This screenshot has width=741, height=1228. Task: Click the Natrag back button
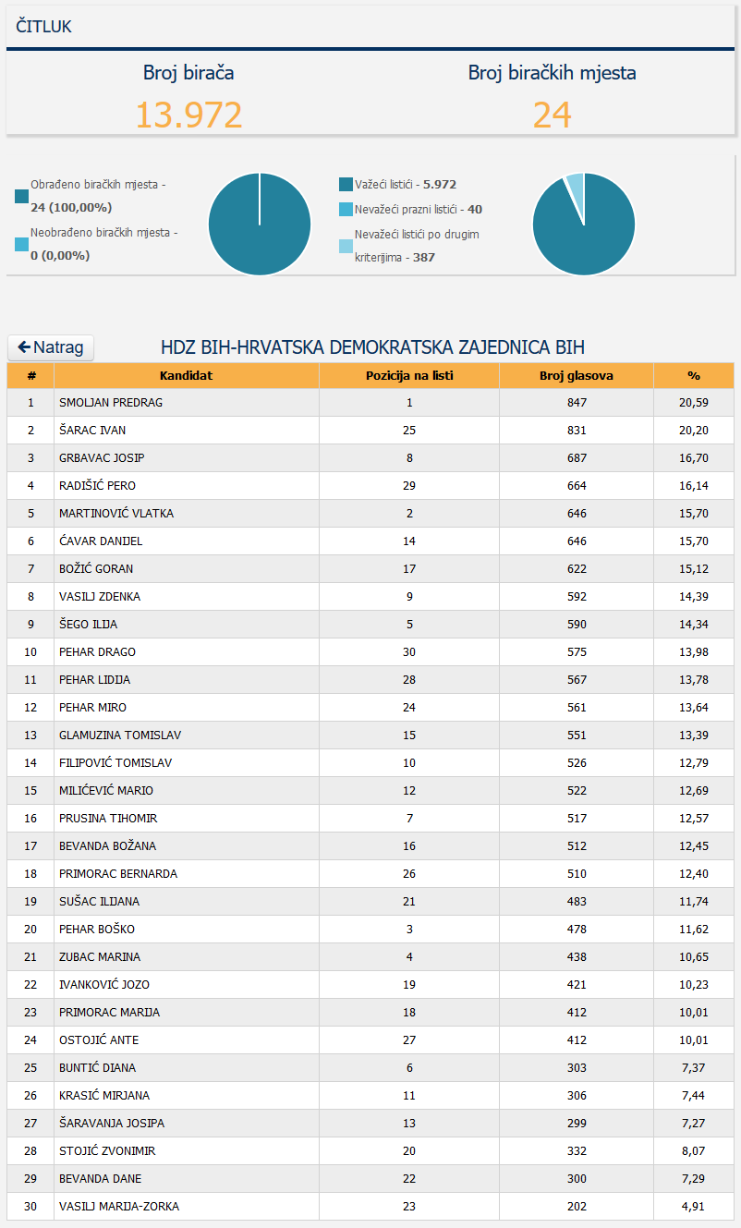(x=51, y=347)
